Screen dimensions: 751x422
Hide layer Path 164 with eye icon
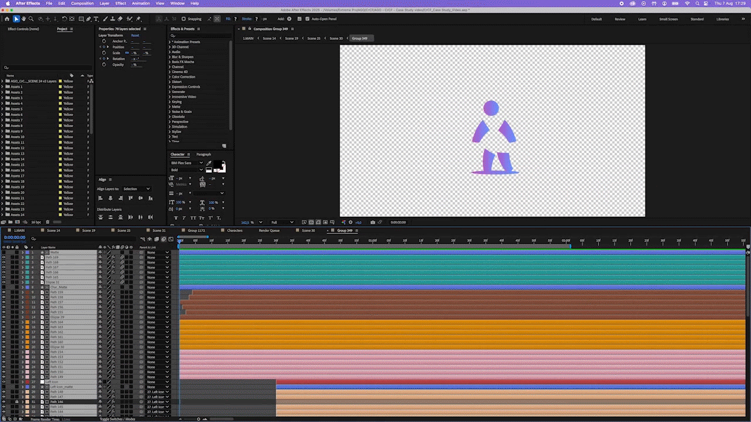(x=4, y=322)
